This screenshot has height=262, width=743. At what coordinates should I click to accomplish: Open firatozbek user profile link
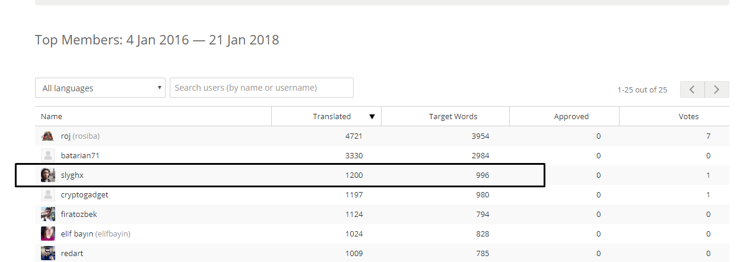[x=79, y=214]
